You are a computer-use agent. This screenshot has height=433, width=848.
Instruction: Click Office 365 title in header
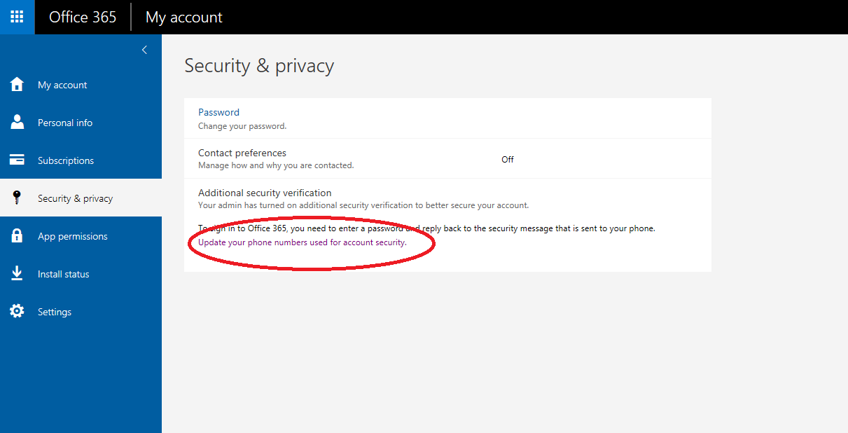83,17
